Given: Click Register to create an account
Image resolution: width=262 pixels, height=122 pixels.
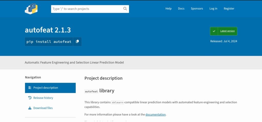Looking at the screenshot, I should click(x=229, y=9).
